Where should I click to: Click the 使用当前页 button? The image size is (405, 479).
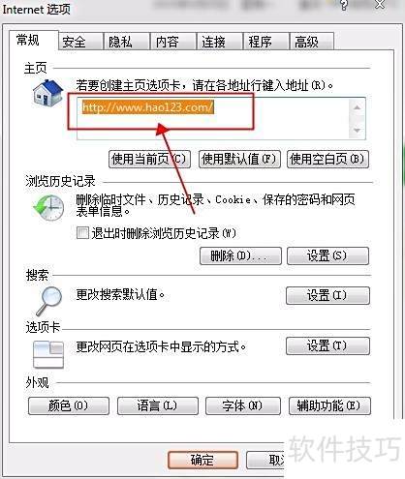tap(149, 159)
